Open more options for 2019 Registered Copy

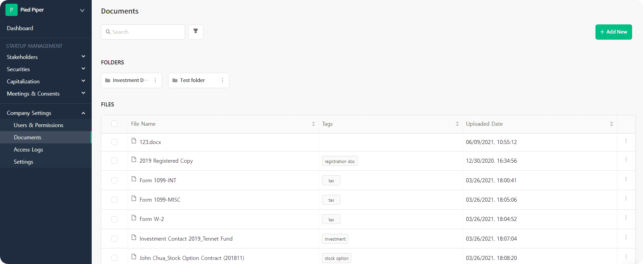click(x=626, y=159)
